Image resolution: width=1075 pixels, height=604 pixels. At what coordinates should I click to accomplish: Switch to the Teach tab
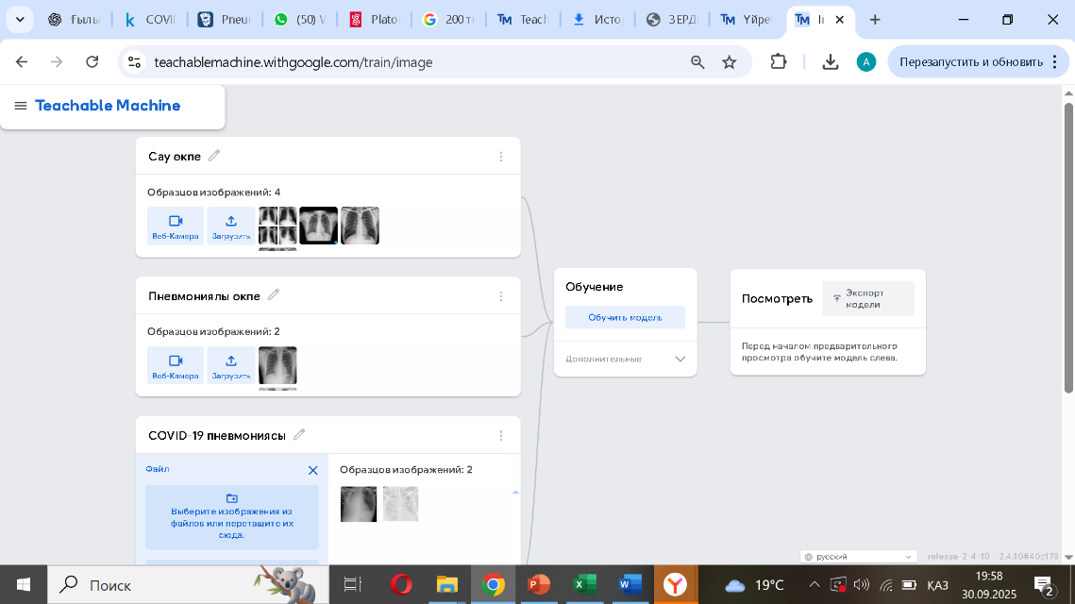[524, 20]
